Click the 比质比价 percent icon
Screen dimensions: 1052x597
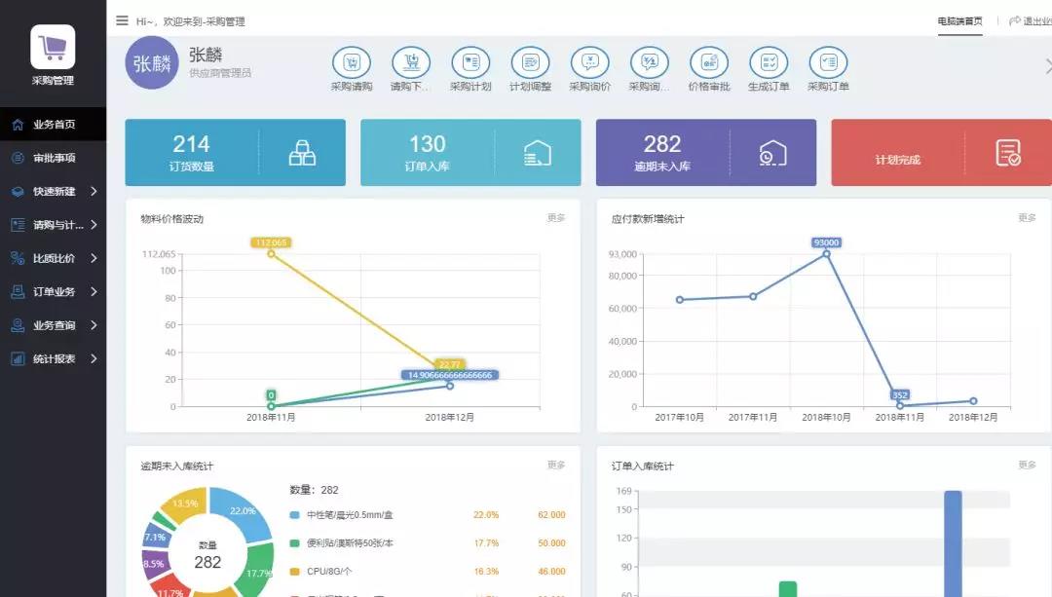pos(19,258)
